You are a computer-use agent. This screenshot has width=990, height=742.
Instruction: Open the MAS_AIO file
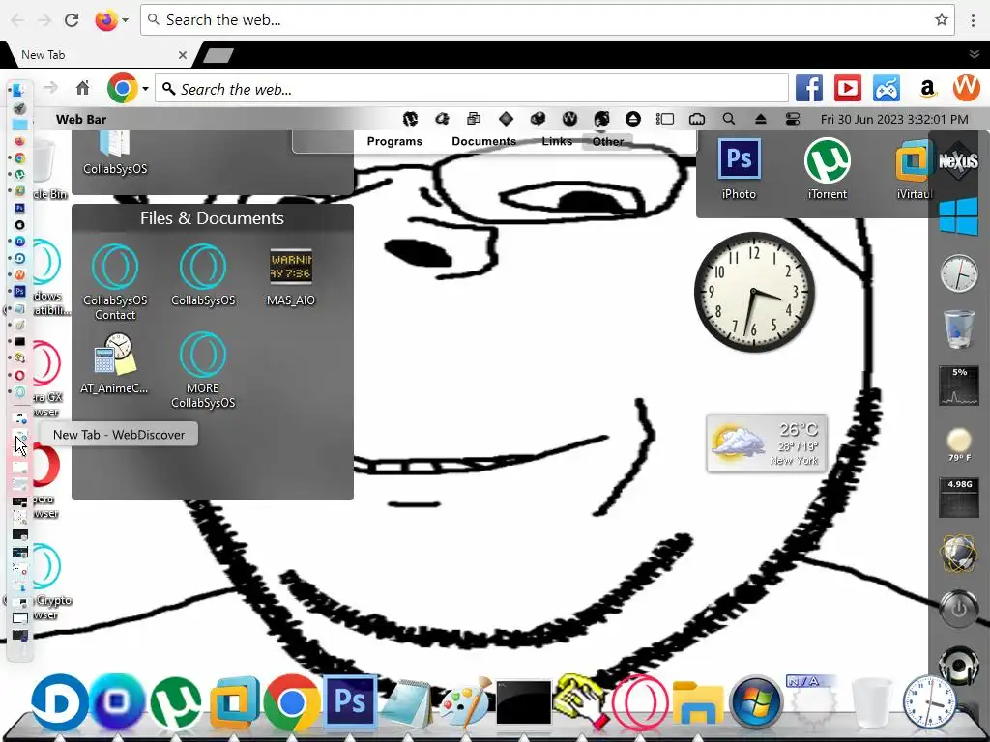[x=290, y=277]
